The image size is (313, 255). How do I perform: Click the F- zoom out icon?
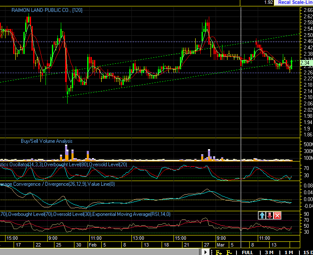(x=229, y=252)
